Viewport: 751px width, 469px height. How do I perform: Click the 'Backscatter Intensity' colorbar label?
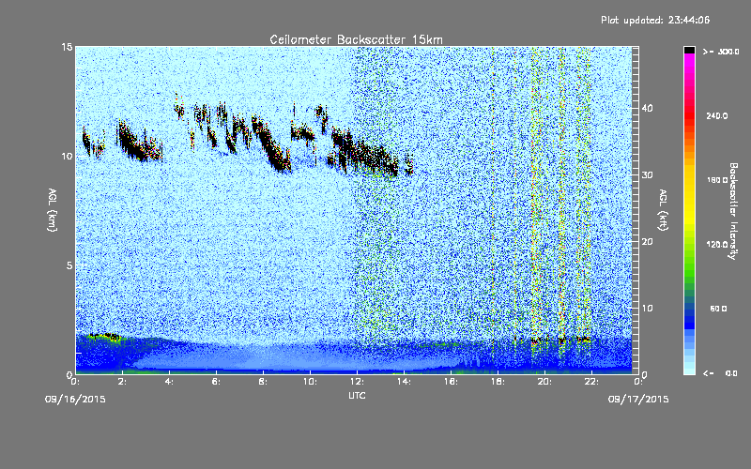[x=733, y=211]
